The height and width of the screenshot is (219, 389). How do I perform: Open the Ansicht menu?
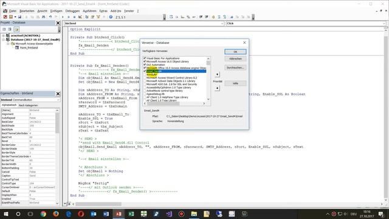[x=42, y=11]
